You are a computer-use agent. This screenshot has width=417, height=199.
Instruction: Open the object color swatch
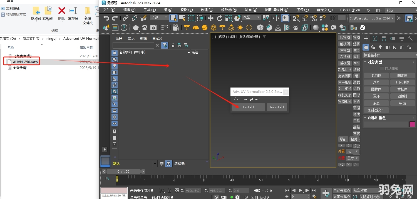pyautogui.click(x=412, y=124)
